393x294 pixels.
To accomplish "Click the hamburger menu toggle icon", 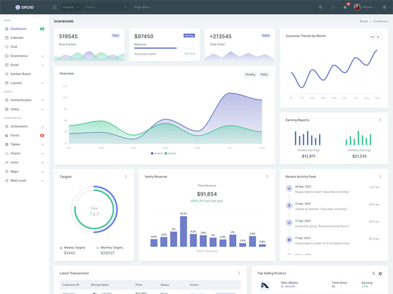I will [55, 7].
